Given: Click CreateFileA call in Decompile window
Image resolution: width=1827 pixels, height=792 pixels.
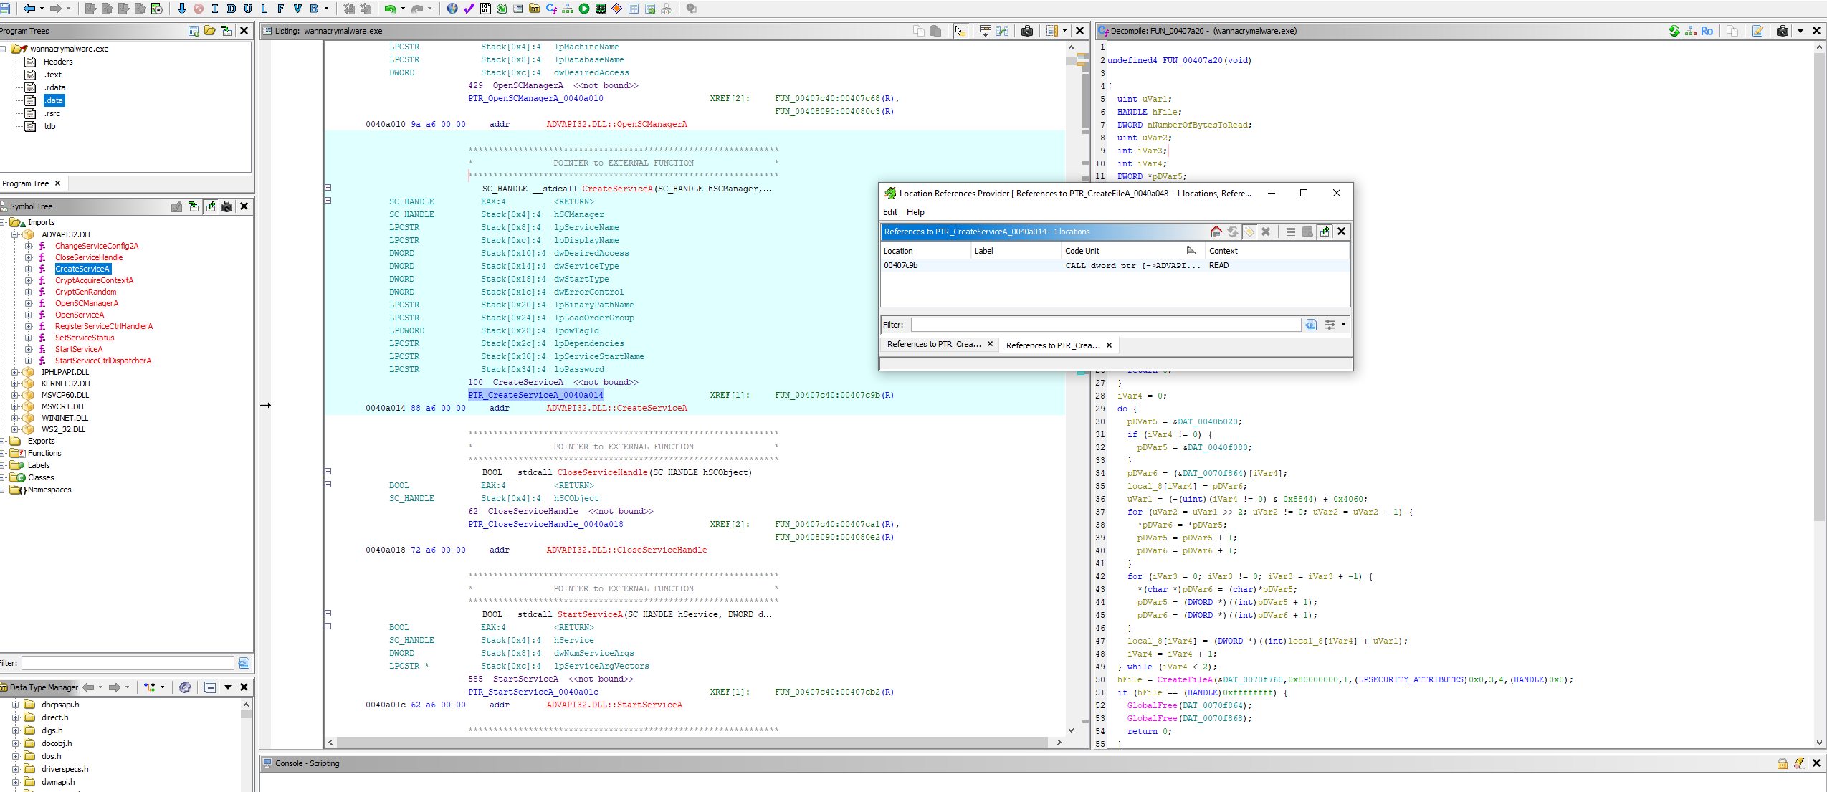Looking at the screenshot, I should click(1184, 679).
